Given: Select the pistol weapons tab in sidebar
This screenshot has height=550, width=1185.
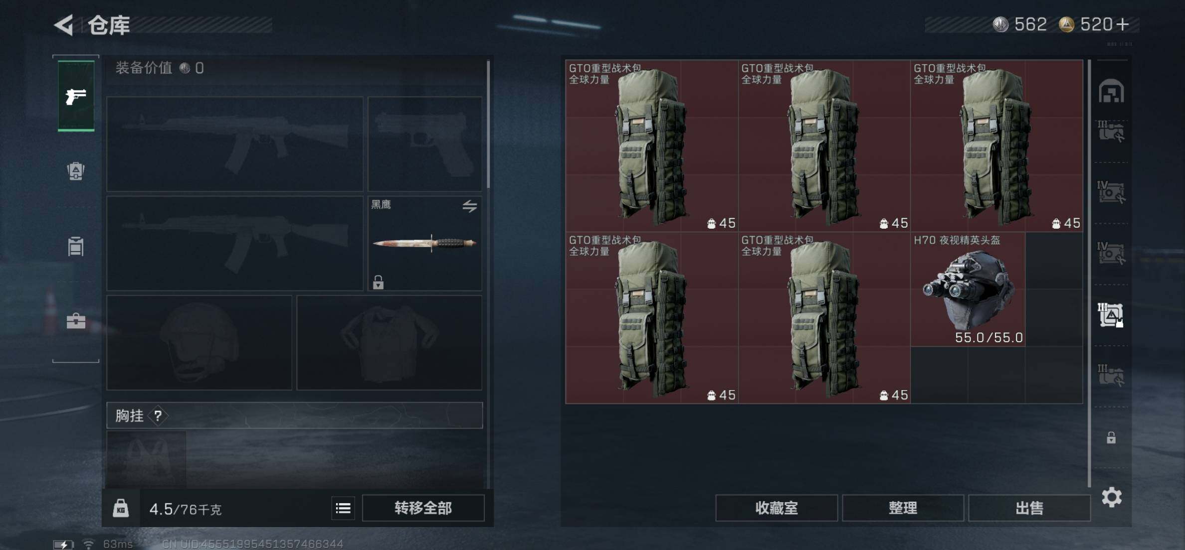Looking at the screenshot, I should point(76,96).
